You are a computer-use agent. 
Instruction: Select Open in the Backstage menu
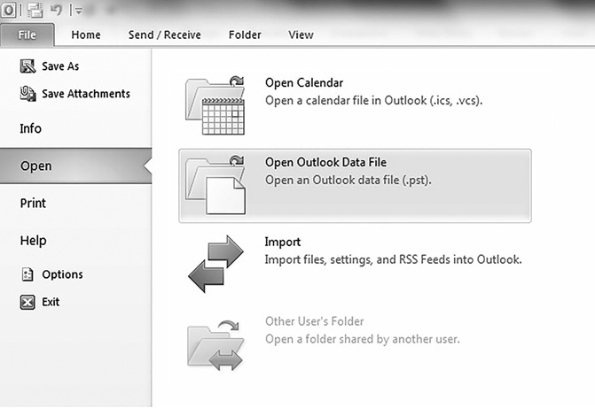coord(35,166)
